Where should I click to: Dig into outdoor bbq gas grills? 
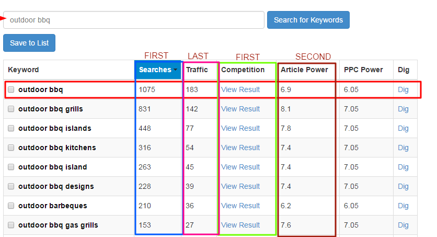click(x=403, y=225)
